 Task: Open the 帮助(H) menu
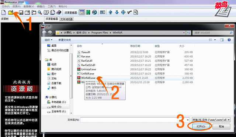click(63, 7)
